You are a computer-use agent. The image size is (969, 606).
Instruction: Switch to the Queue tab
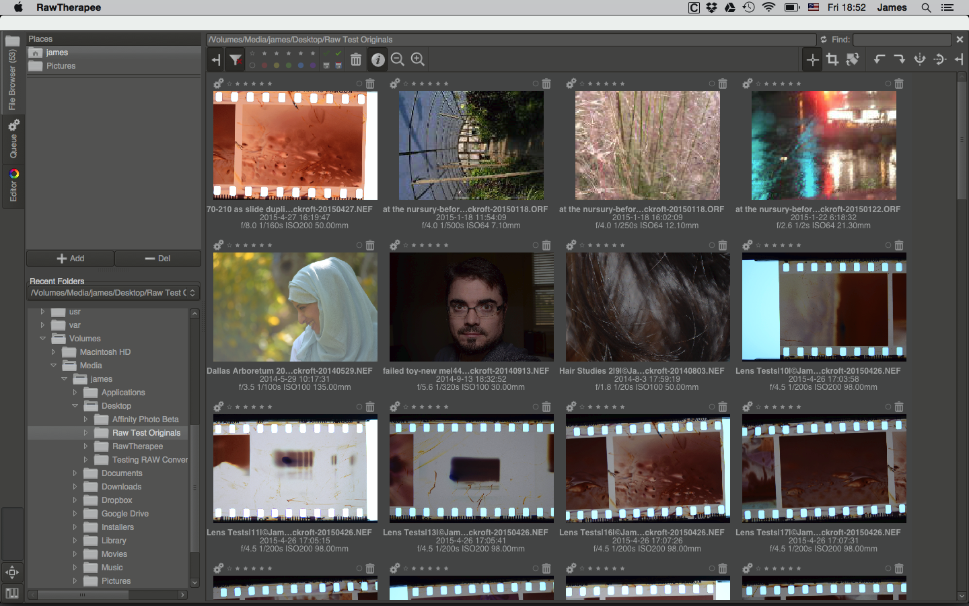coord(12,139)
